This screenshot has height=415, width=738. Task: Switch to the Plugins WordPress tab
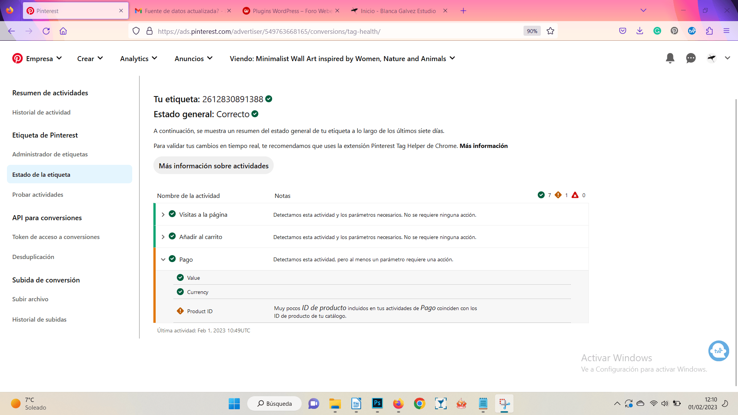pyautogui.click(x=291, y=11)
